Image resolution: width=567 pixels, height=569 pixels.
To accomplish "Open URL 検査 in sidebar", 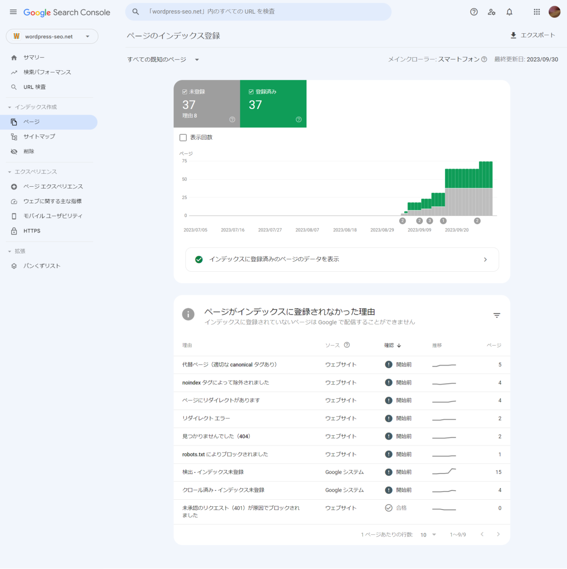I will click(49, 87).
